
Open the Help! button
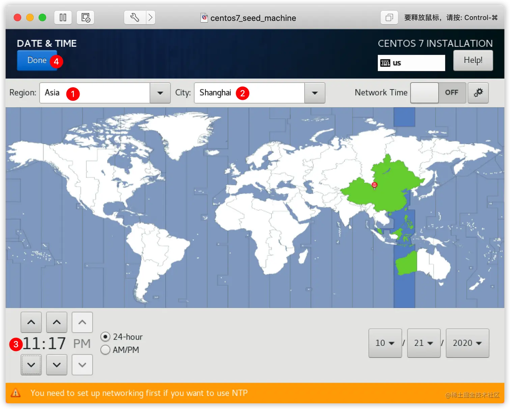pos(473,60)
